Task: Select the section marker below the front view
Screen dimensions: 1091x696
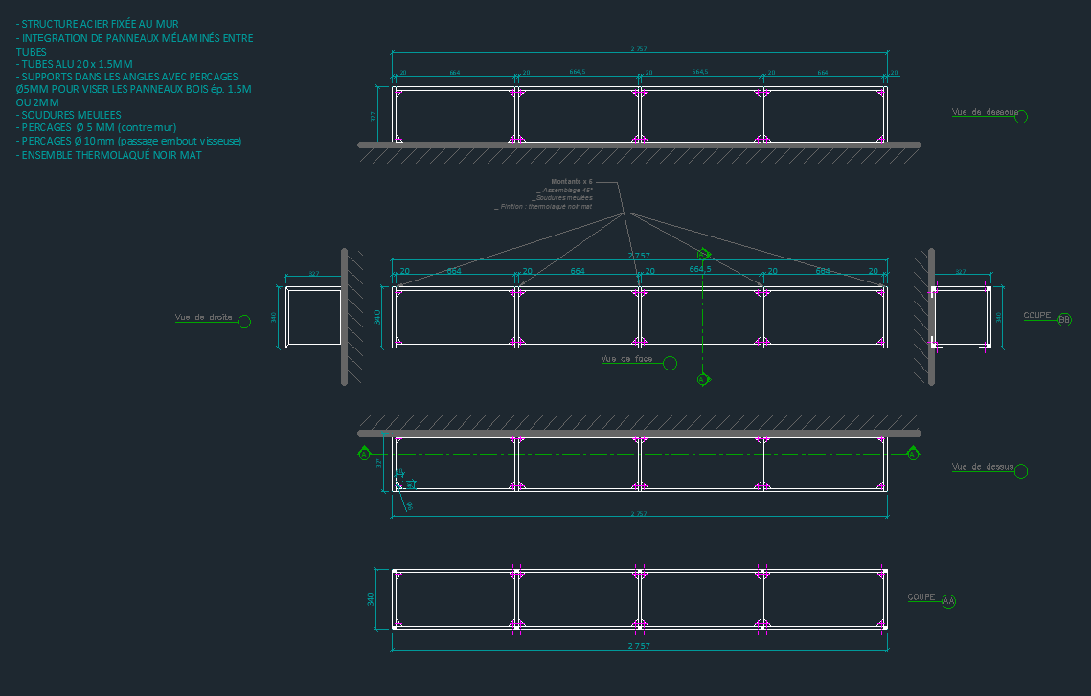Action: [x=703, y=379]
